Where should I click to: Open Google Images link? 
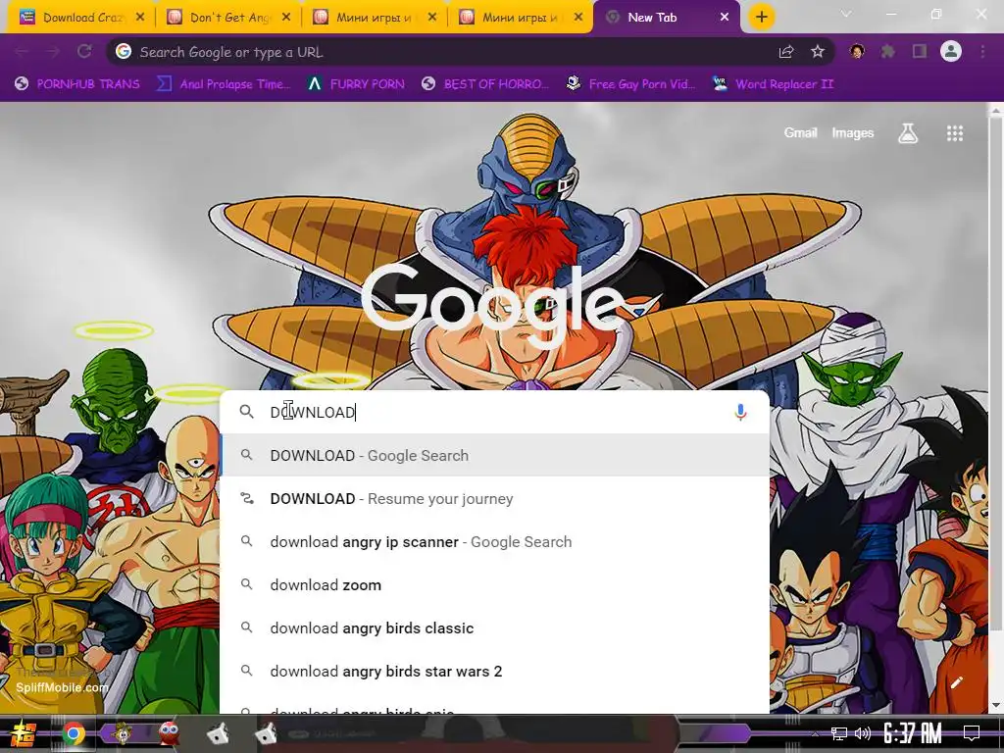coord(852,132)
